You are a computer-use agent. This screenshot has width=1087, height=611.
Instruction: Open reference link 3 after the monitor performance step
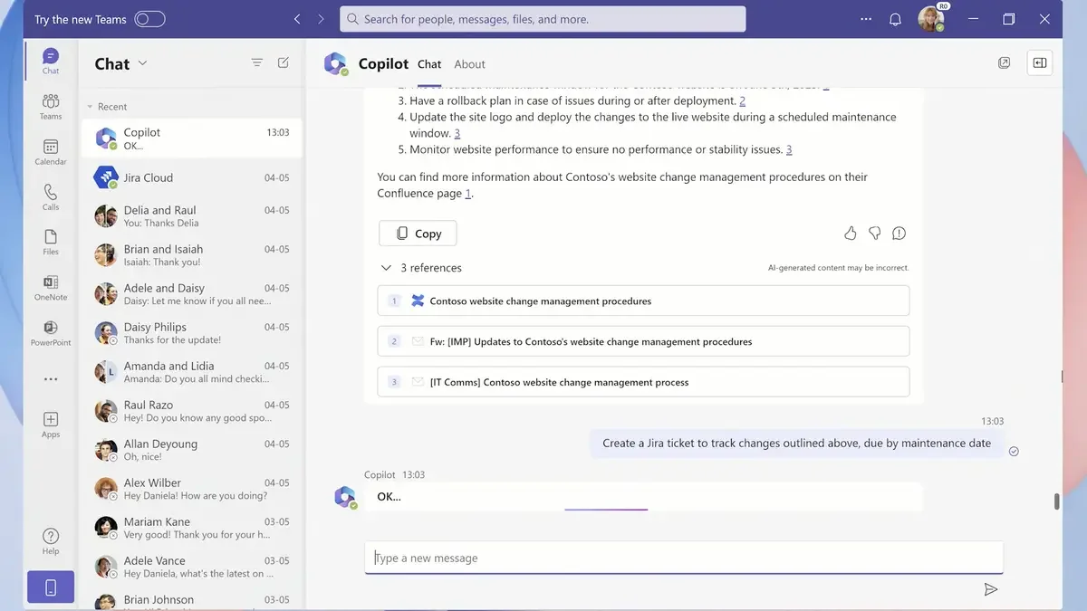coord(789,150)
